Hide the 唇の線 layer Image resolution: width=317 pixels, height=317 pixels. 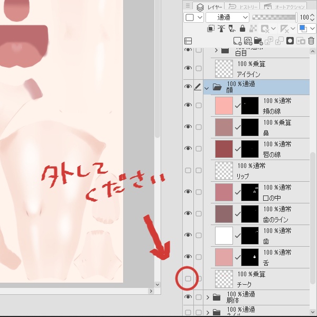coord(188,148)
